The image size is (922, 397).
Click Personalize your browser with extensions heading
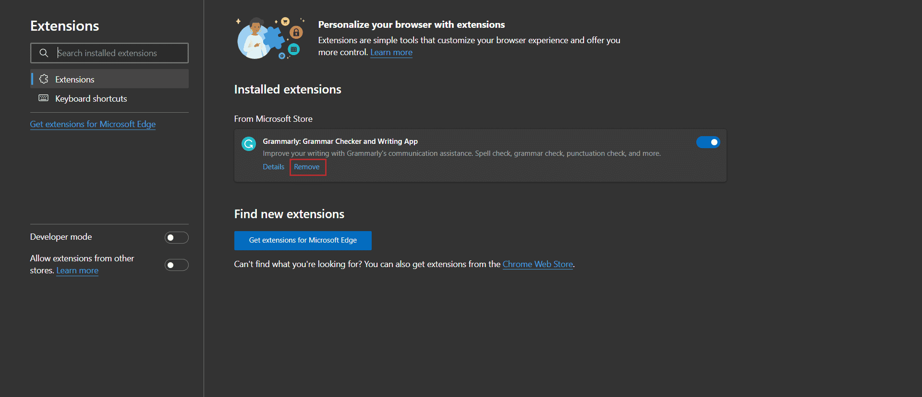tap(412, 24)
